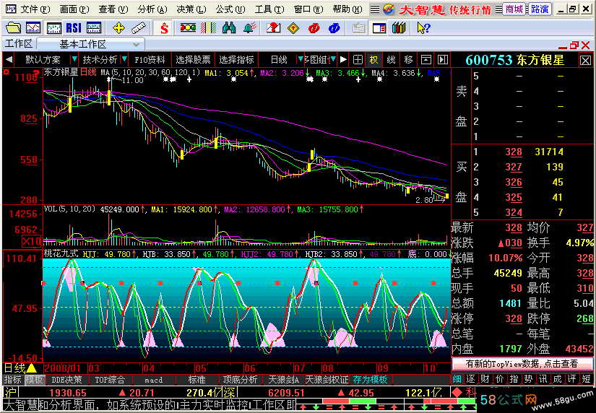Open the 日线 period dropdown arrow
Image resolution: width=596 pixels, height=413 pixels.
[301, 59]
